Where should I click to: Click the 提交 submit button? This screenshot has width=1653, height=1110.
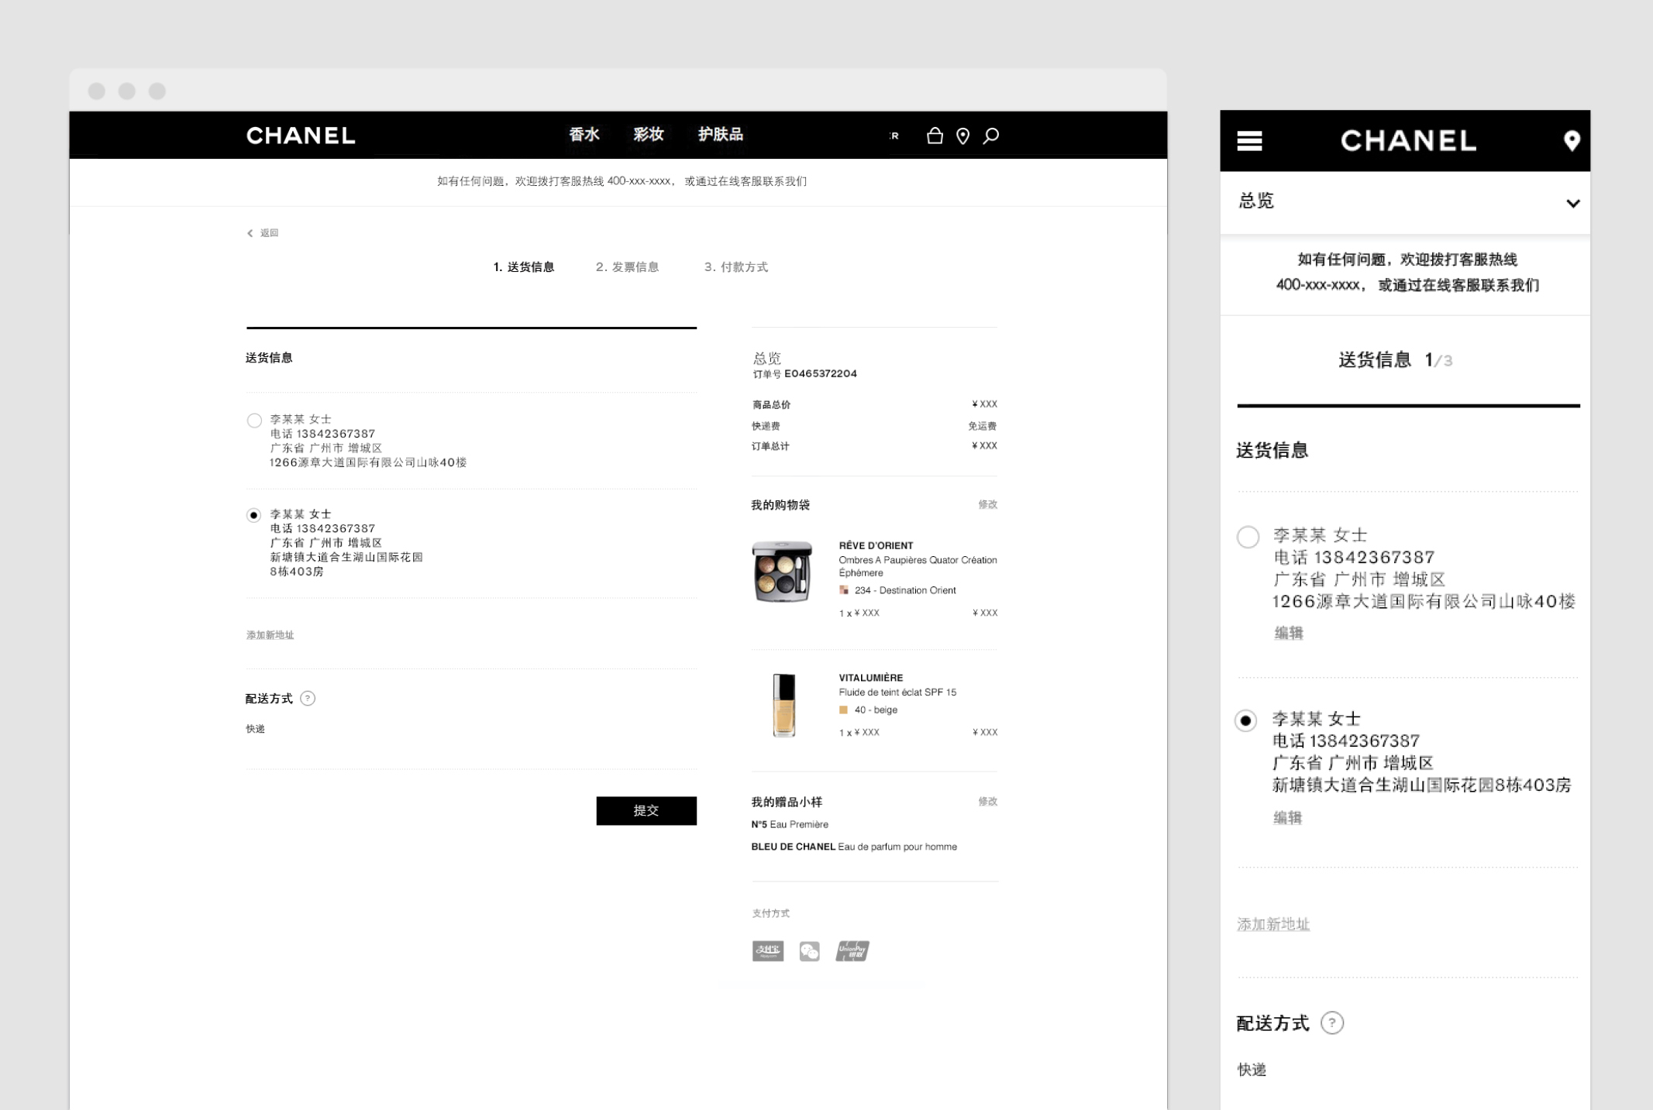point(646,810)
